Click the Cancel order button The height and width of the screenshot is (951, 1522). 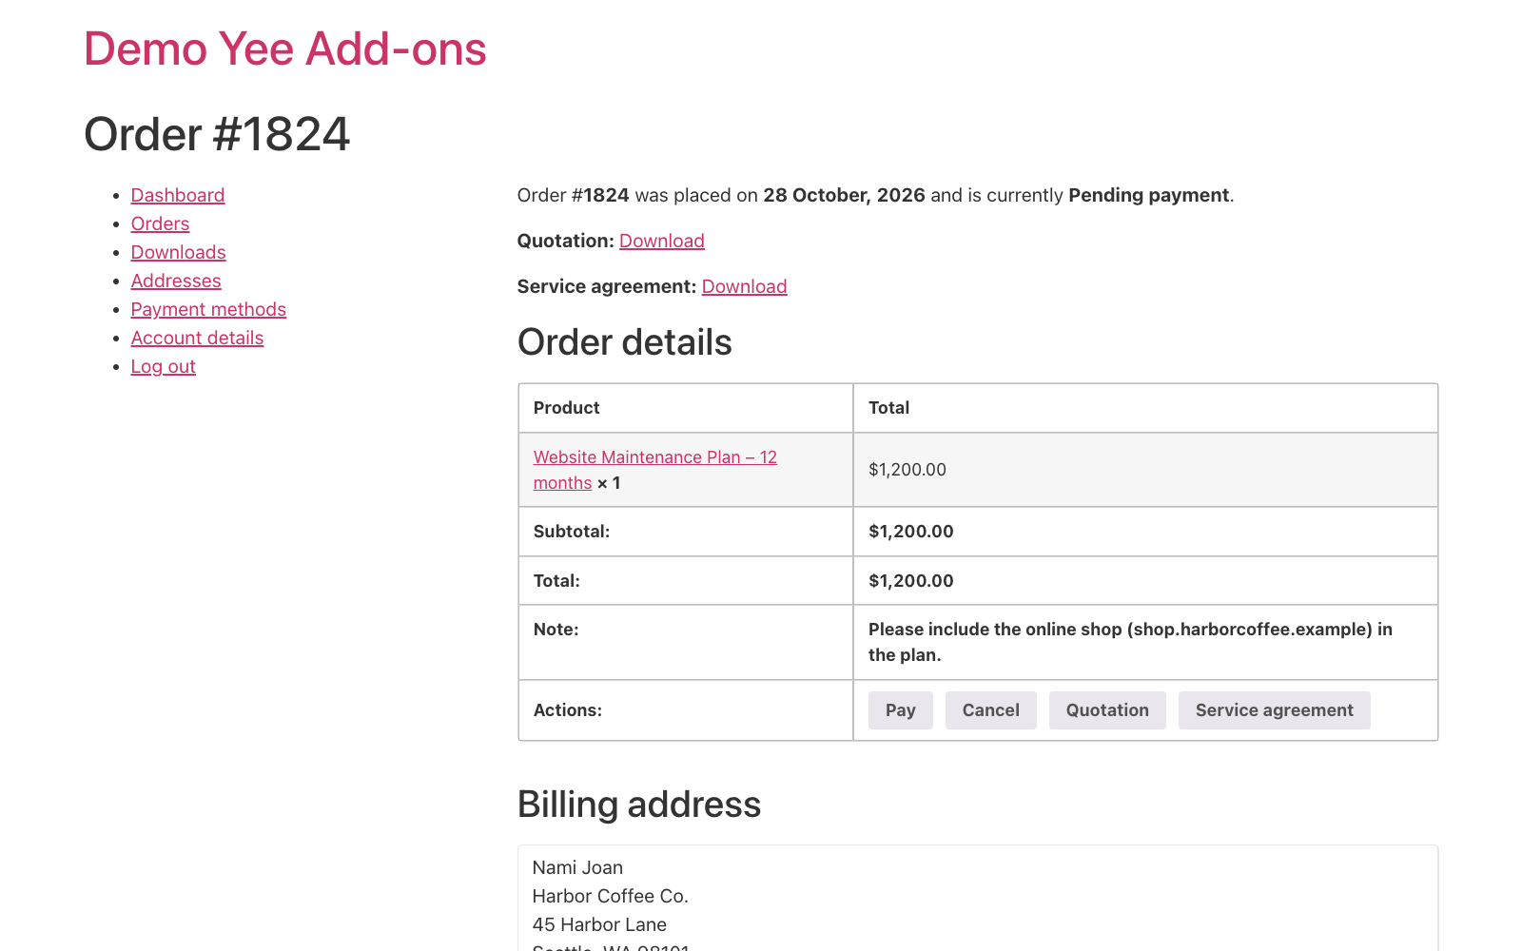(x=990, y=710)
